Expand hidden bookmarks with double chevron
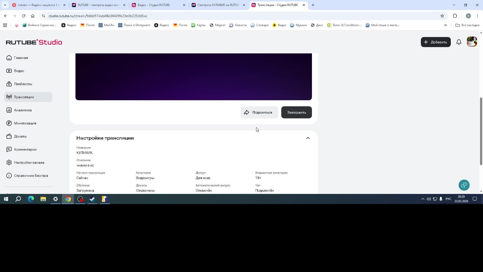 [x=445, y=25]
